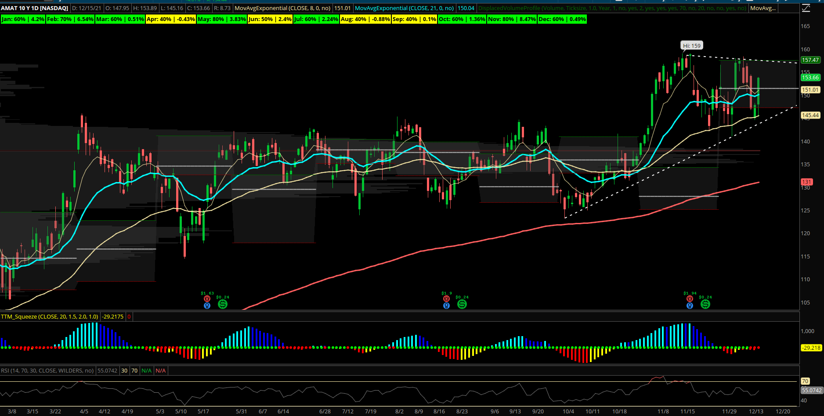Click the 165 level on price axis
Viewport: 824px width, 416px height.
[806, 26]
